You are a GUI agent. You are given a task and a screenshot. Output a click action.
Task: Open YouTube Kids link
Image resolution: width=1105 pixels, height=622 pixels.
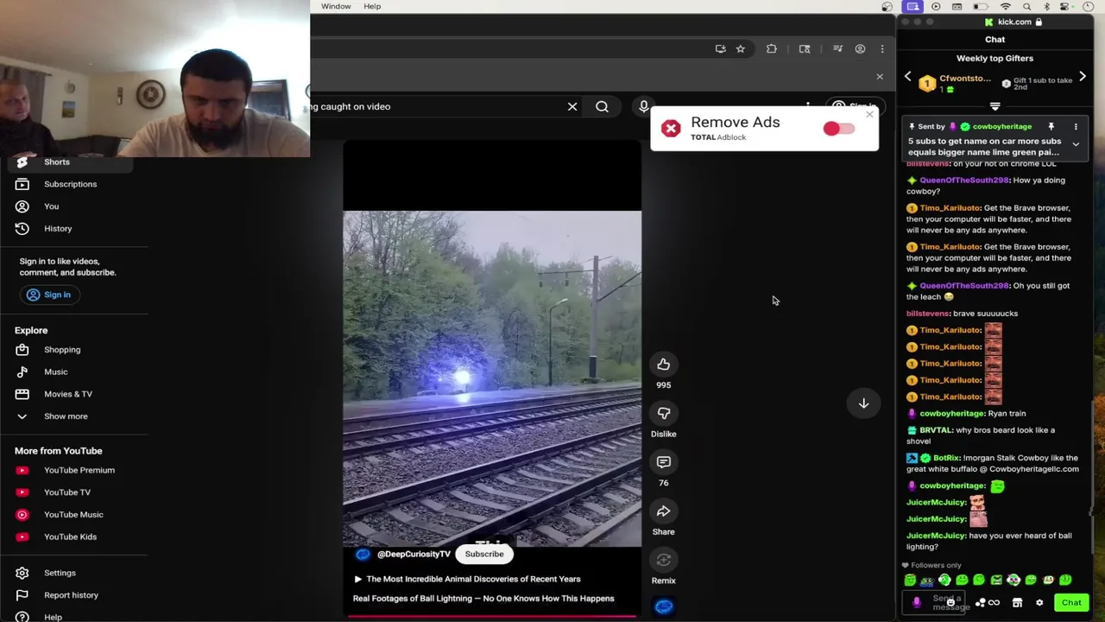click(70, 536)
